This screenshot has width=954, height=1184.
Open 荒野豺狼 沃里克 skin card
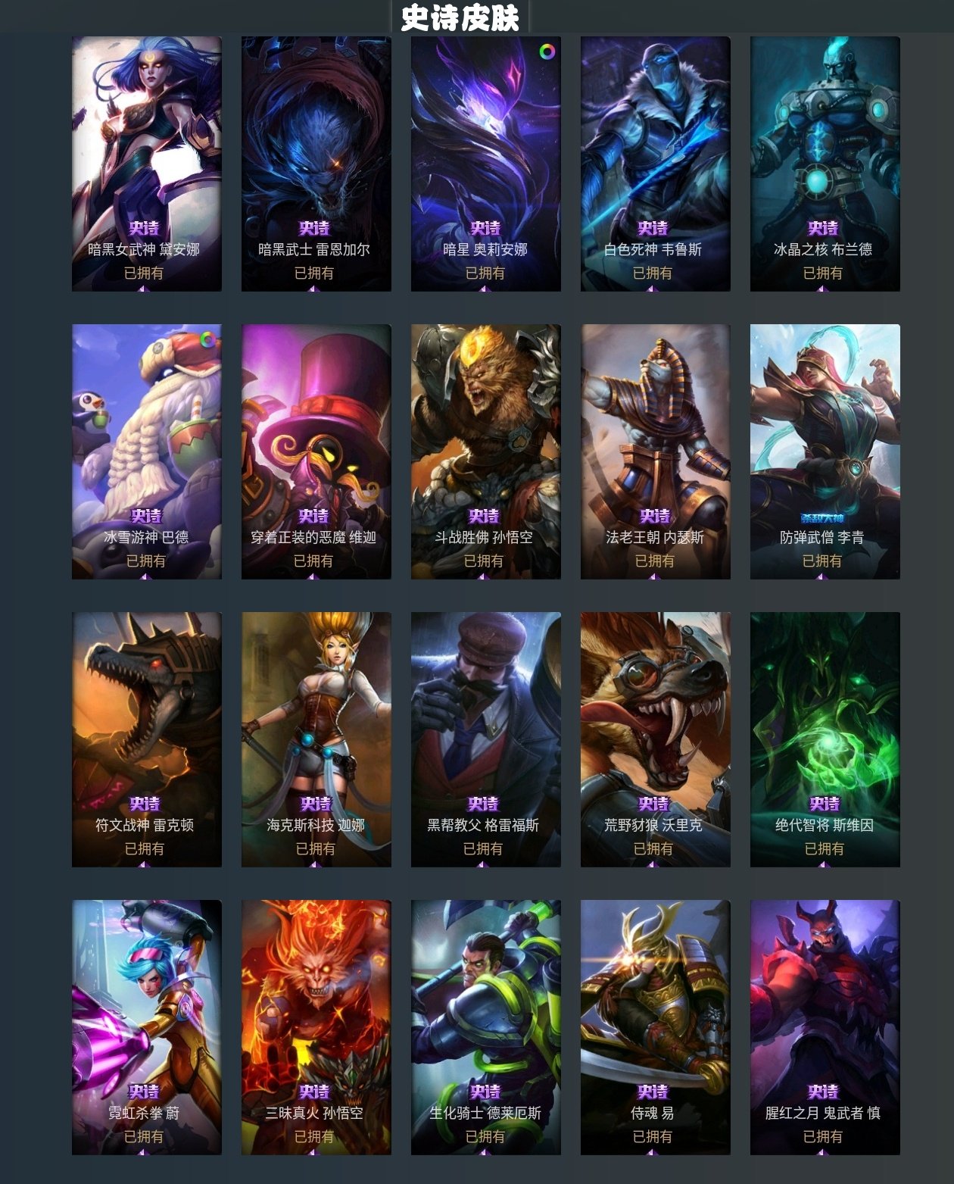click(656, 739)
